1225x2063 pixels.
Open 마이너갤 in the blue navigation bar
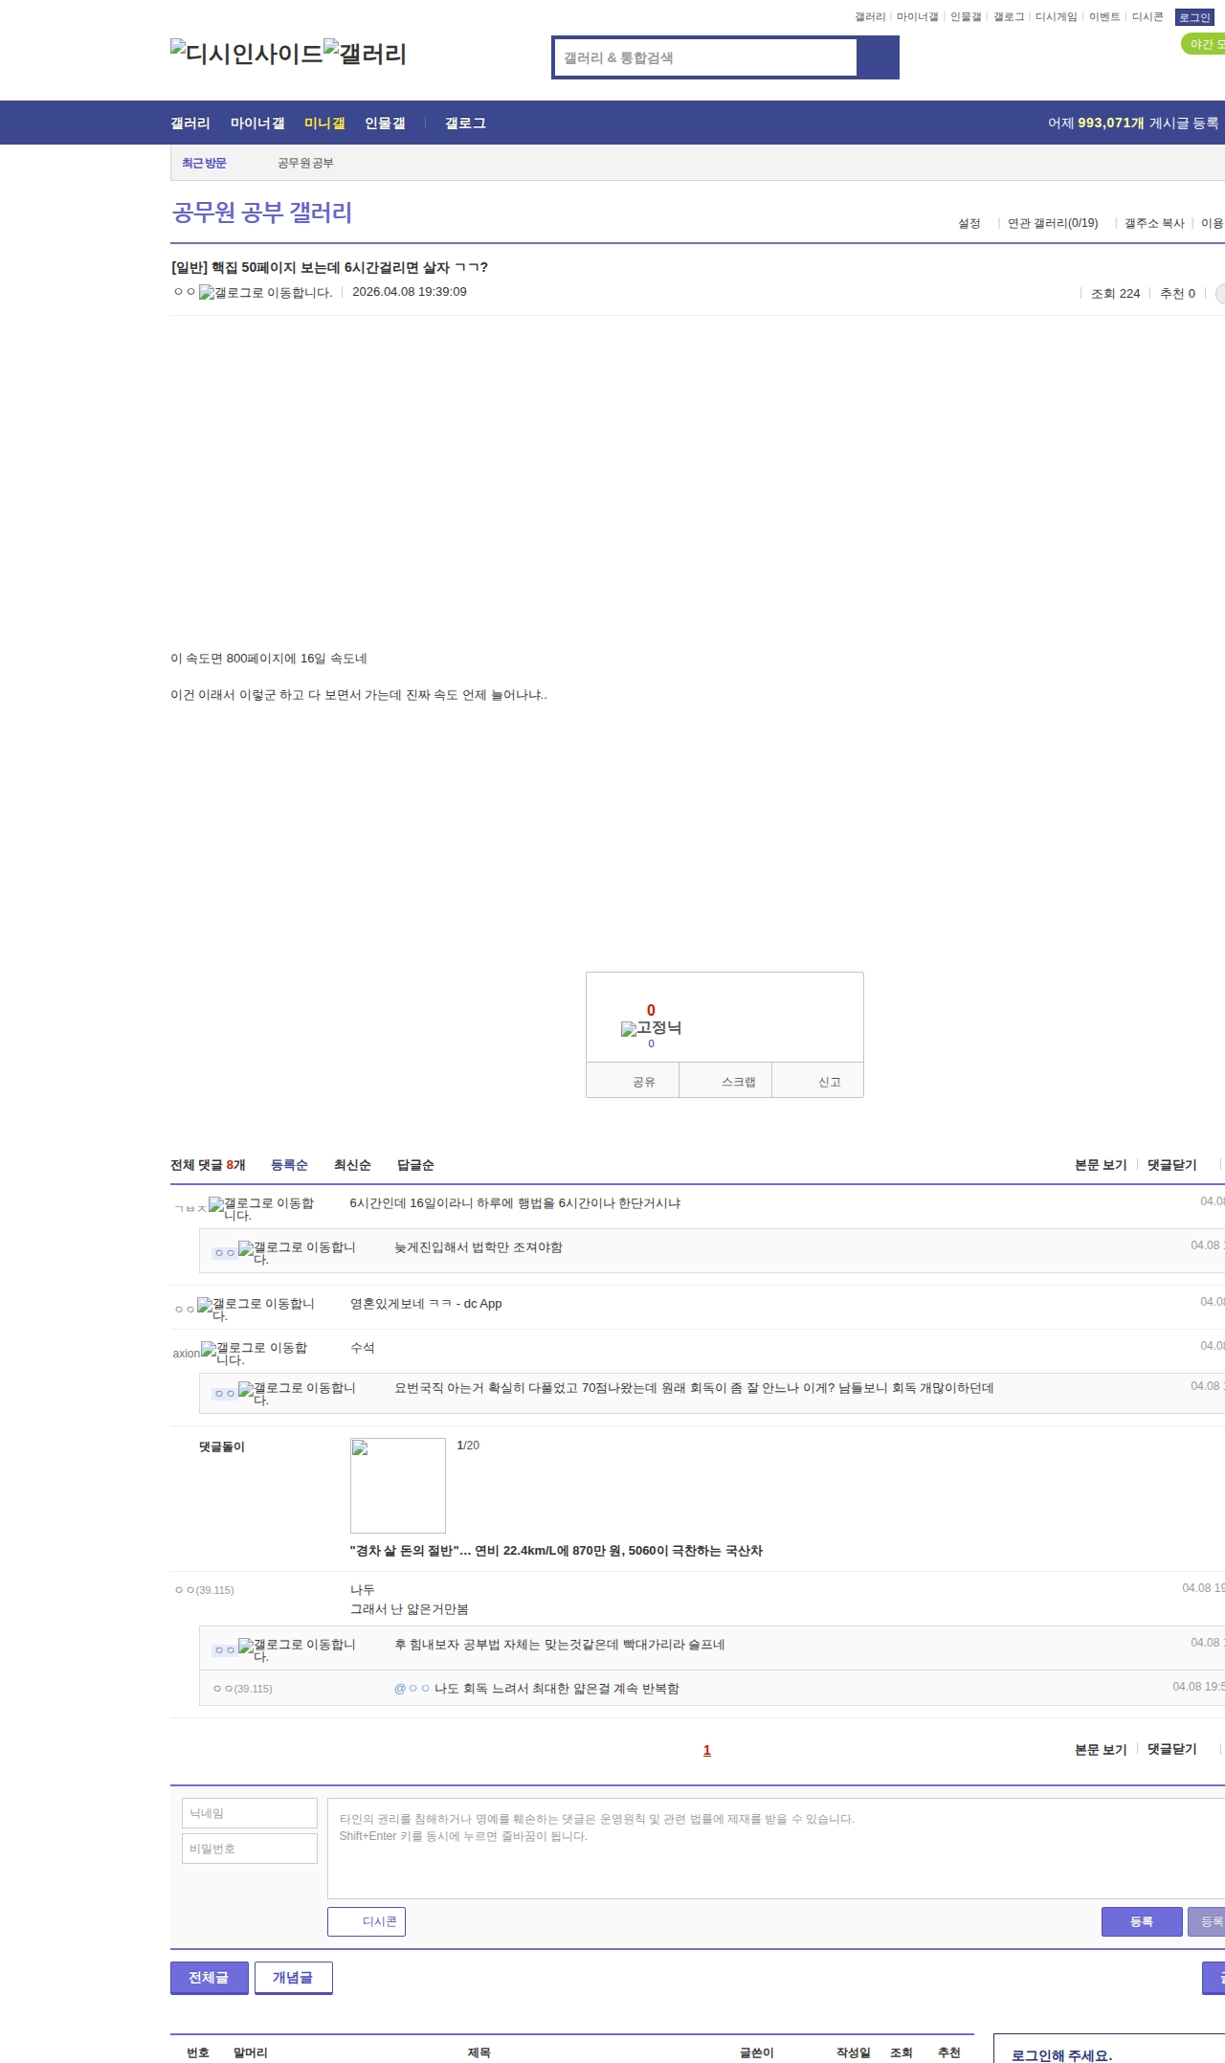(x=257, y=123)
